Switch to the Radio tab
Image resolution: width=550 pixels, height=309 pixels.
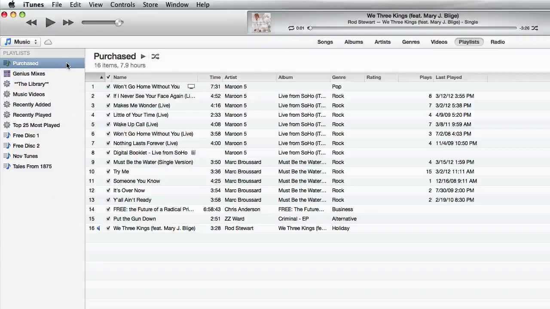(x=498, y=42)
